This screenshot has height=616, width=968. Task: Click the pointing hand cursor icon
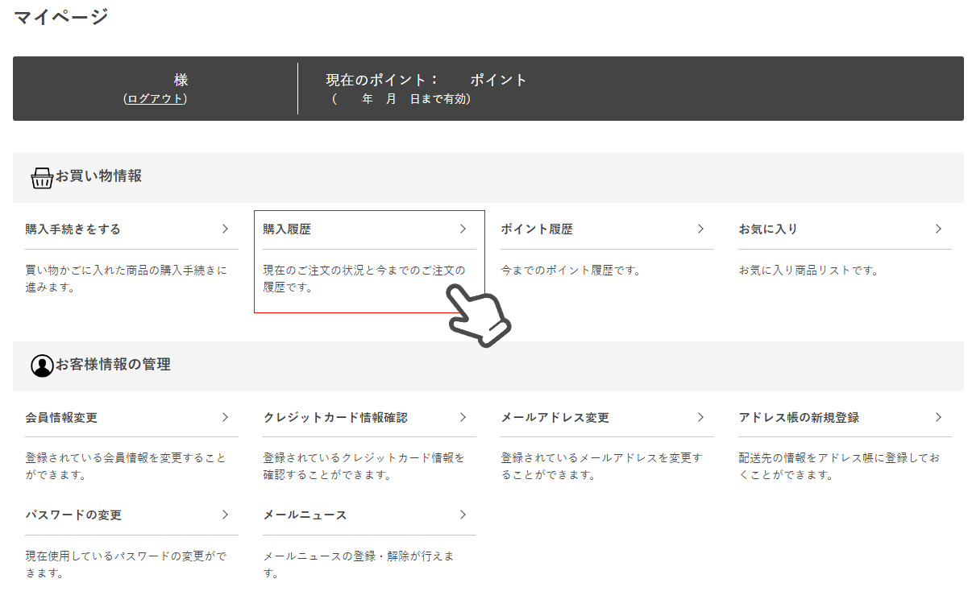(479, 317)
